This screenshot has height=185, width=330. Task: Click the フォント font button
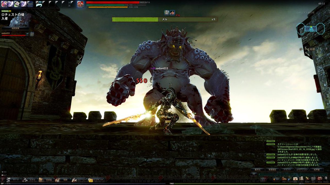(x=287, y=170)
